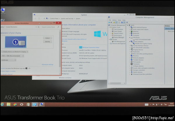Open the Orientation dropdown set to Landscape
This screenshot has height=121, width=175.
8,60
